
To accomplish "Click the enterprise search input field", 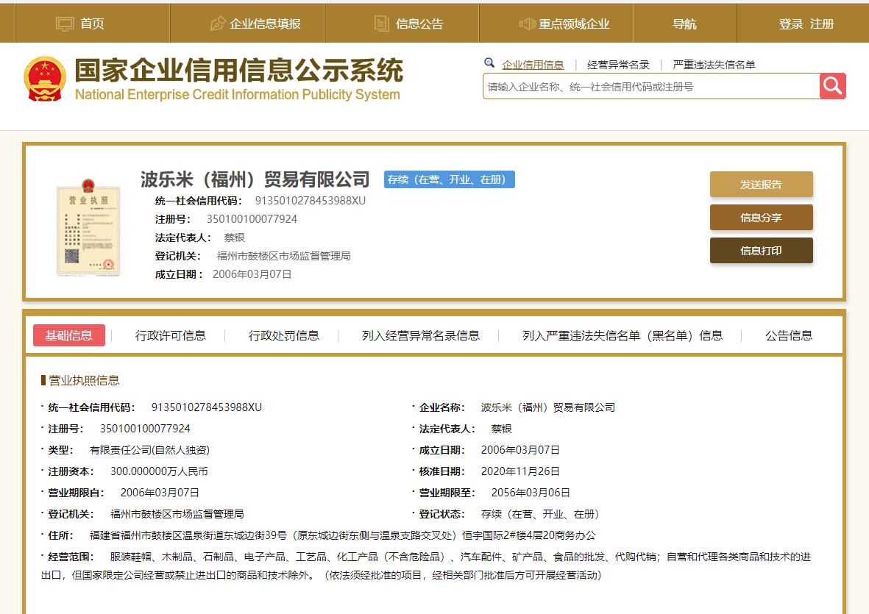I will pyautogui.click(x=648, y=86).
